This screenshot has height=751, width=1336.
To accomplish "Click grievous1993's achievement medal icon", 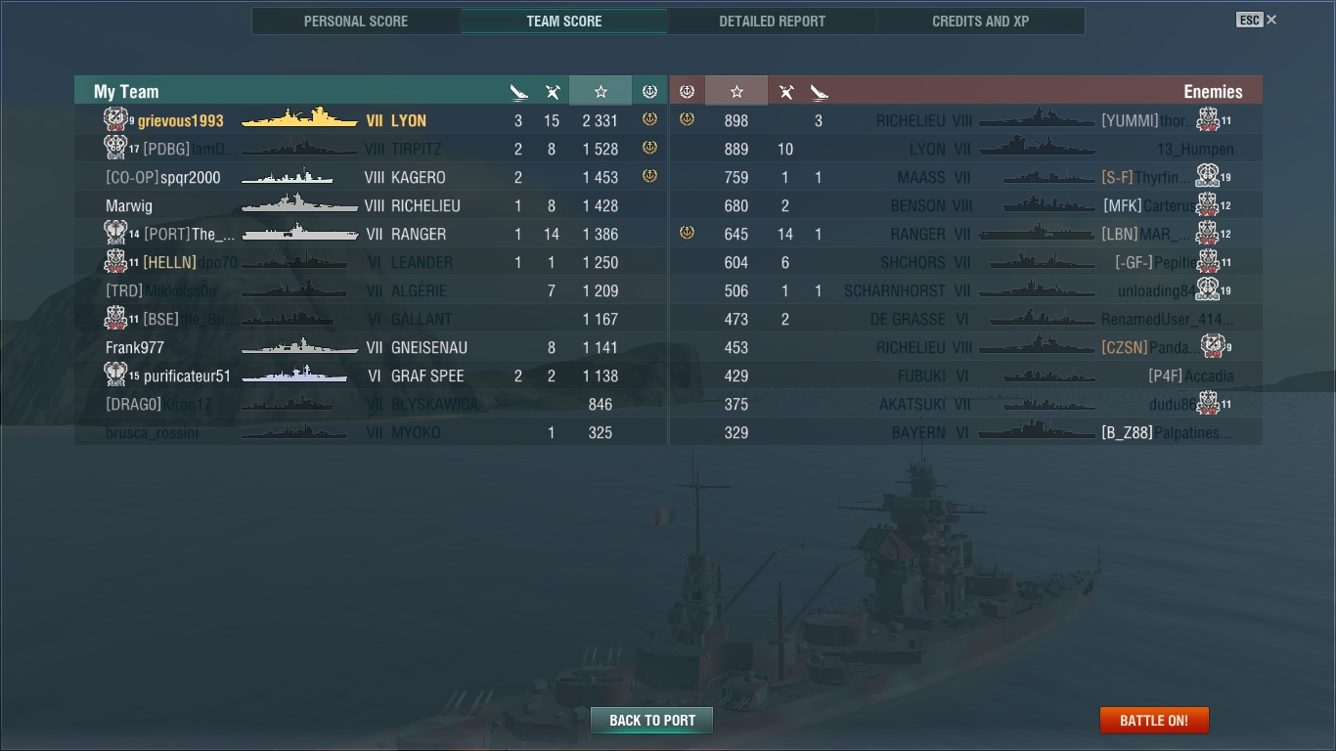I will (x=649, y=119).
